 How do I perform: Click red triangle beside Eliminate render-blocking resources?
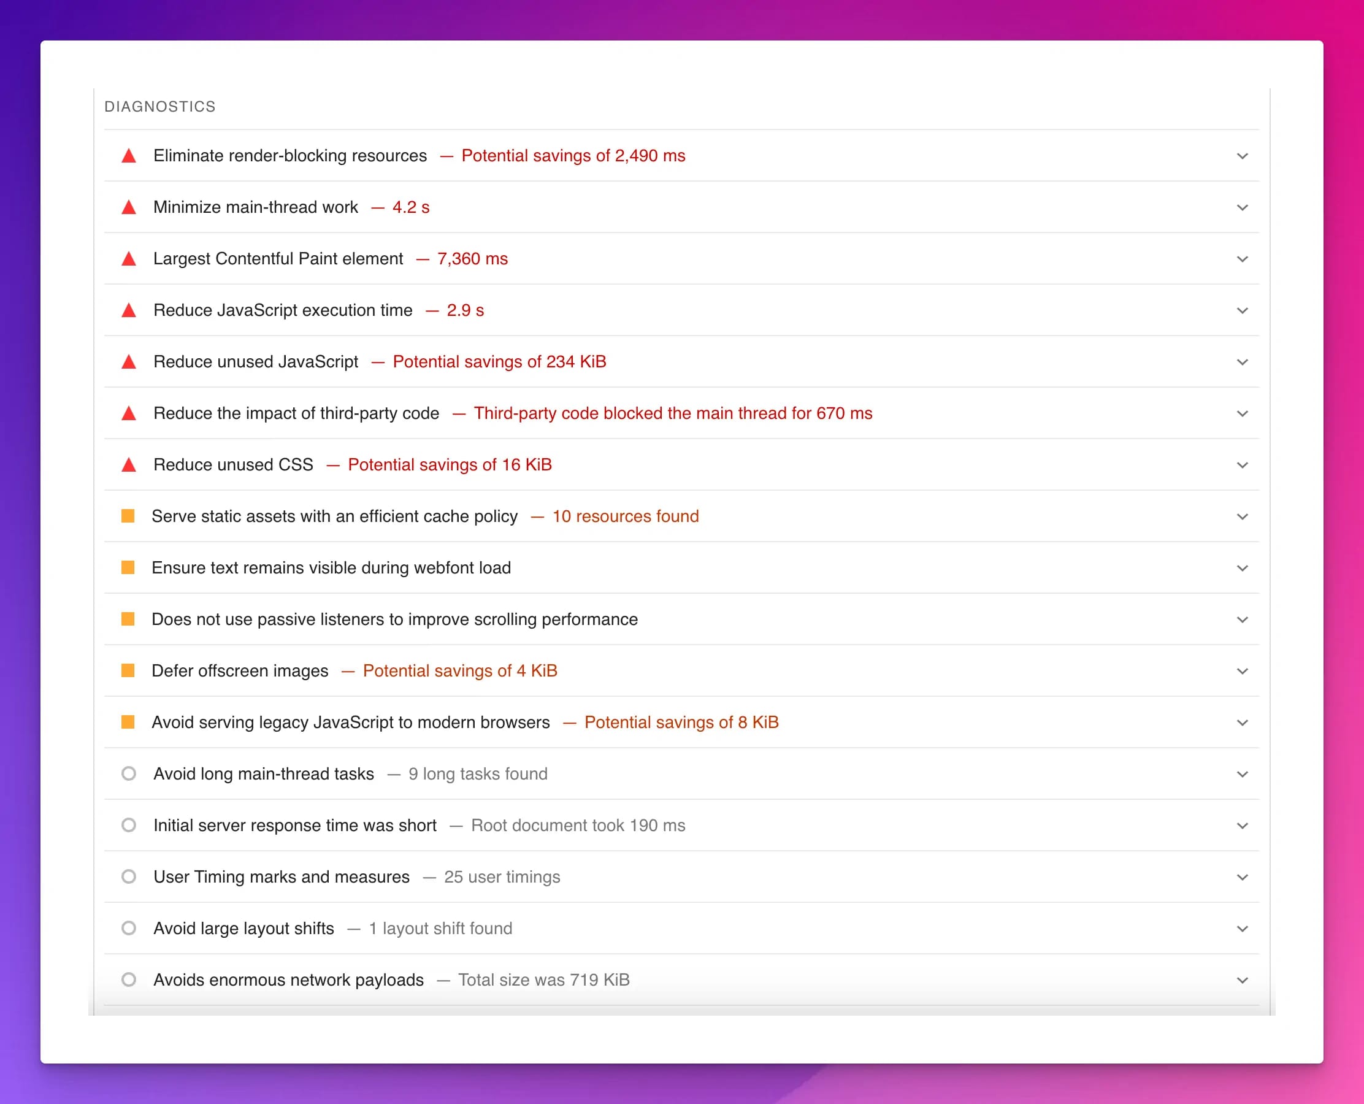pyautogui.click(x=129, y=156)
